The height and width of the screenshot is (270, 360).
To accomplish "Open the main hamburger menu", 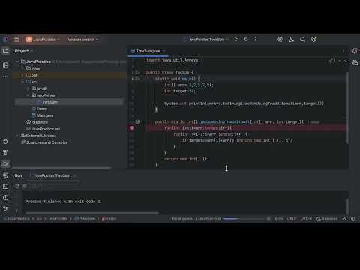I will [16, 40].
